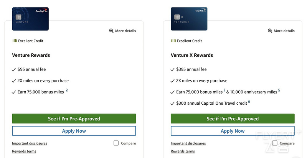
Task: Click the magnifier icon on the Venture card
Action: 111,31
